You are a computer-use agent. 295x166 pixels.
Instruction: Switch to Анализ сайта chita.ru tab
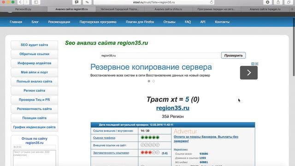coord(168,9)
